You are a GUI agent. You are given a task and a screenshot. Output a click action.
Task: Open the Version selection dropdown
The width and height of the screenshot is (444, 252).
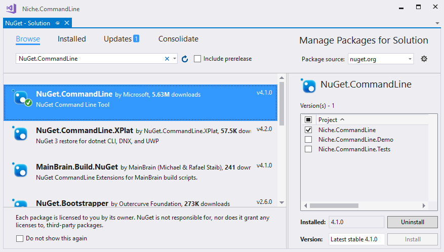tap(356, 239)
